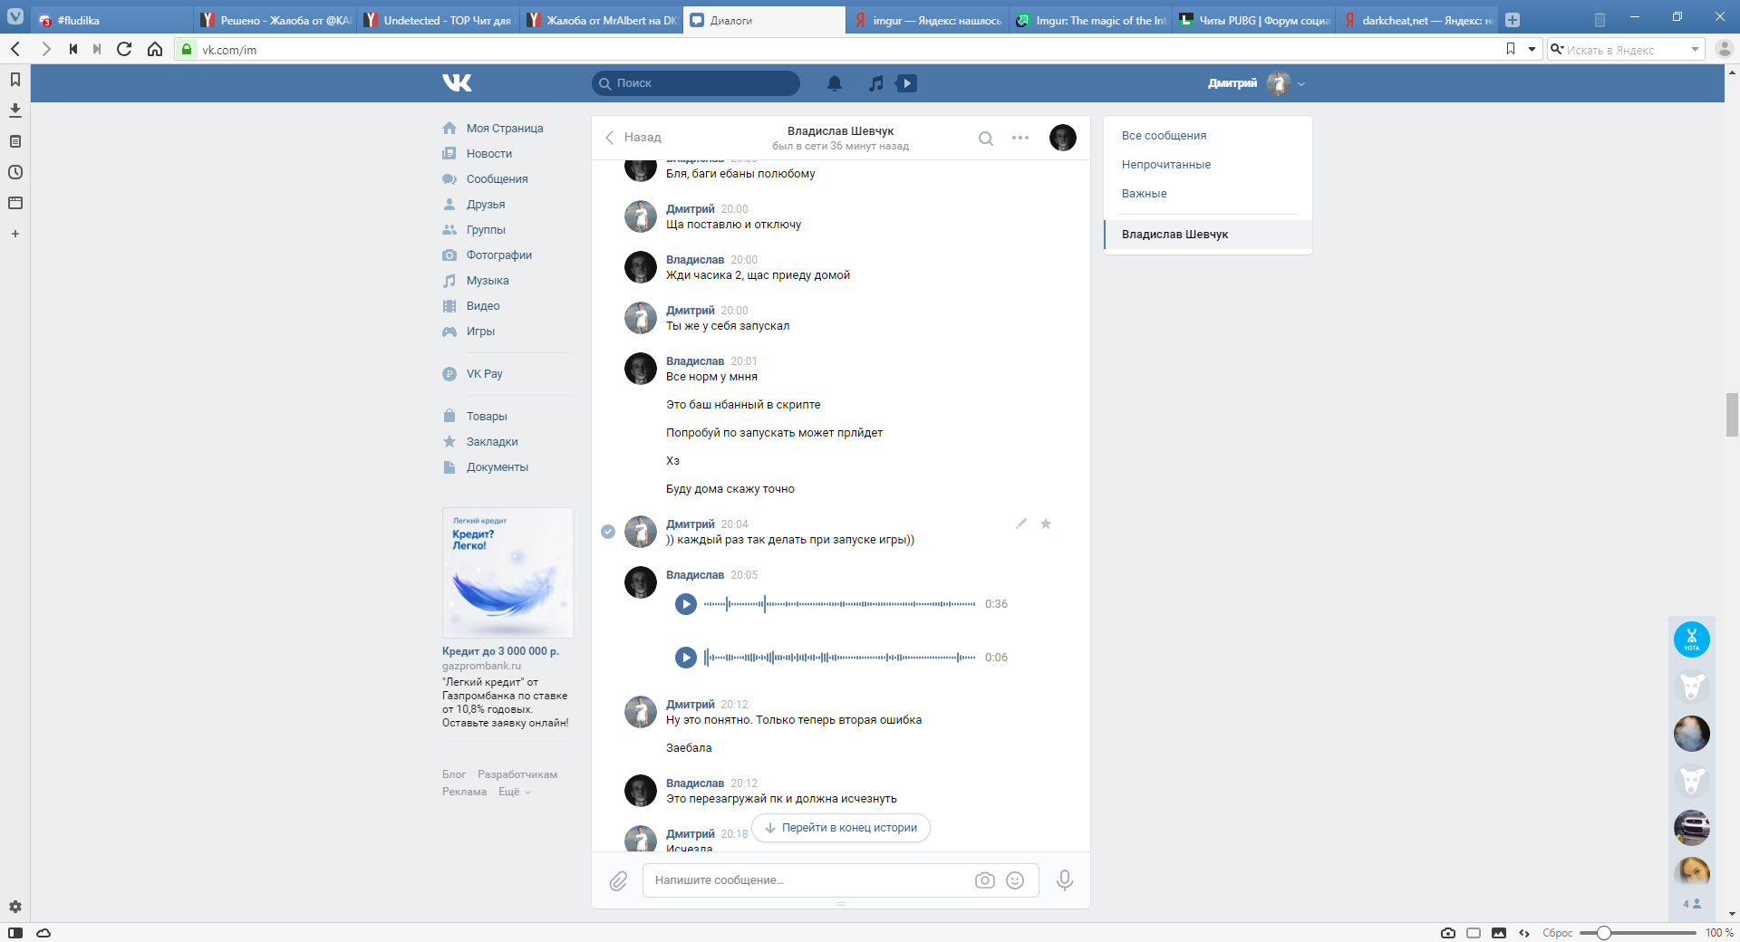Viewport: 1740px width, 942px height.
Task: Open the emoji smiley picker
Action: click(x=1015, y=880)
